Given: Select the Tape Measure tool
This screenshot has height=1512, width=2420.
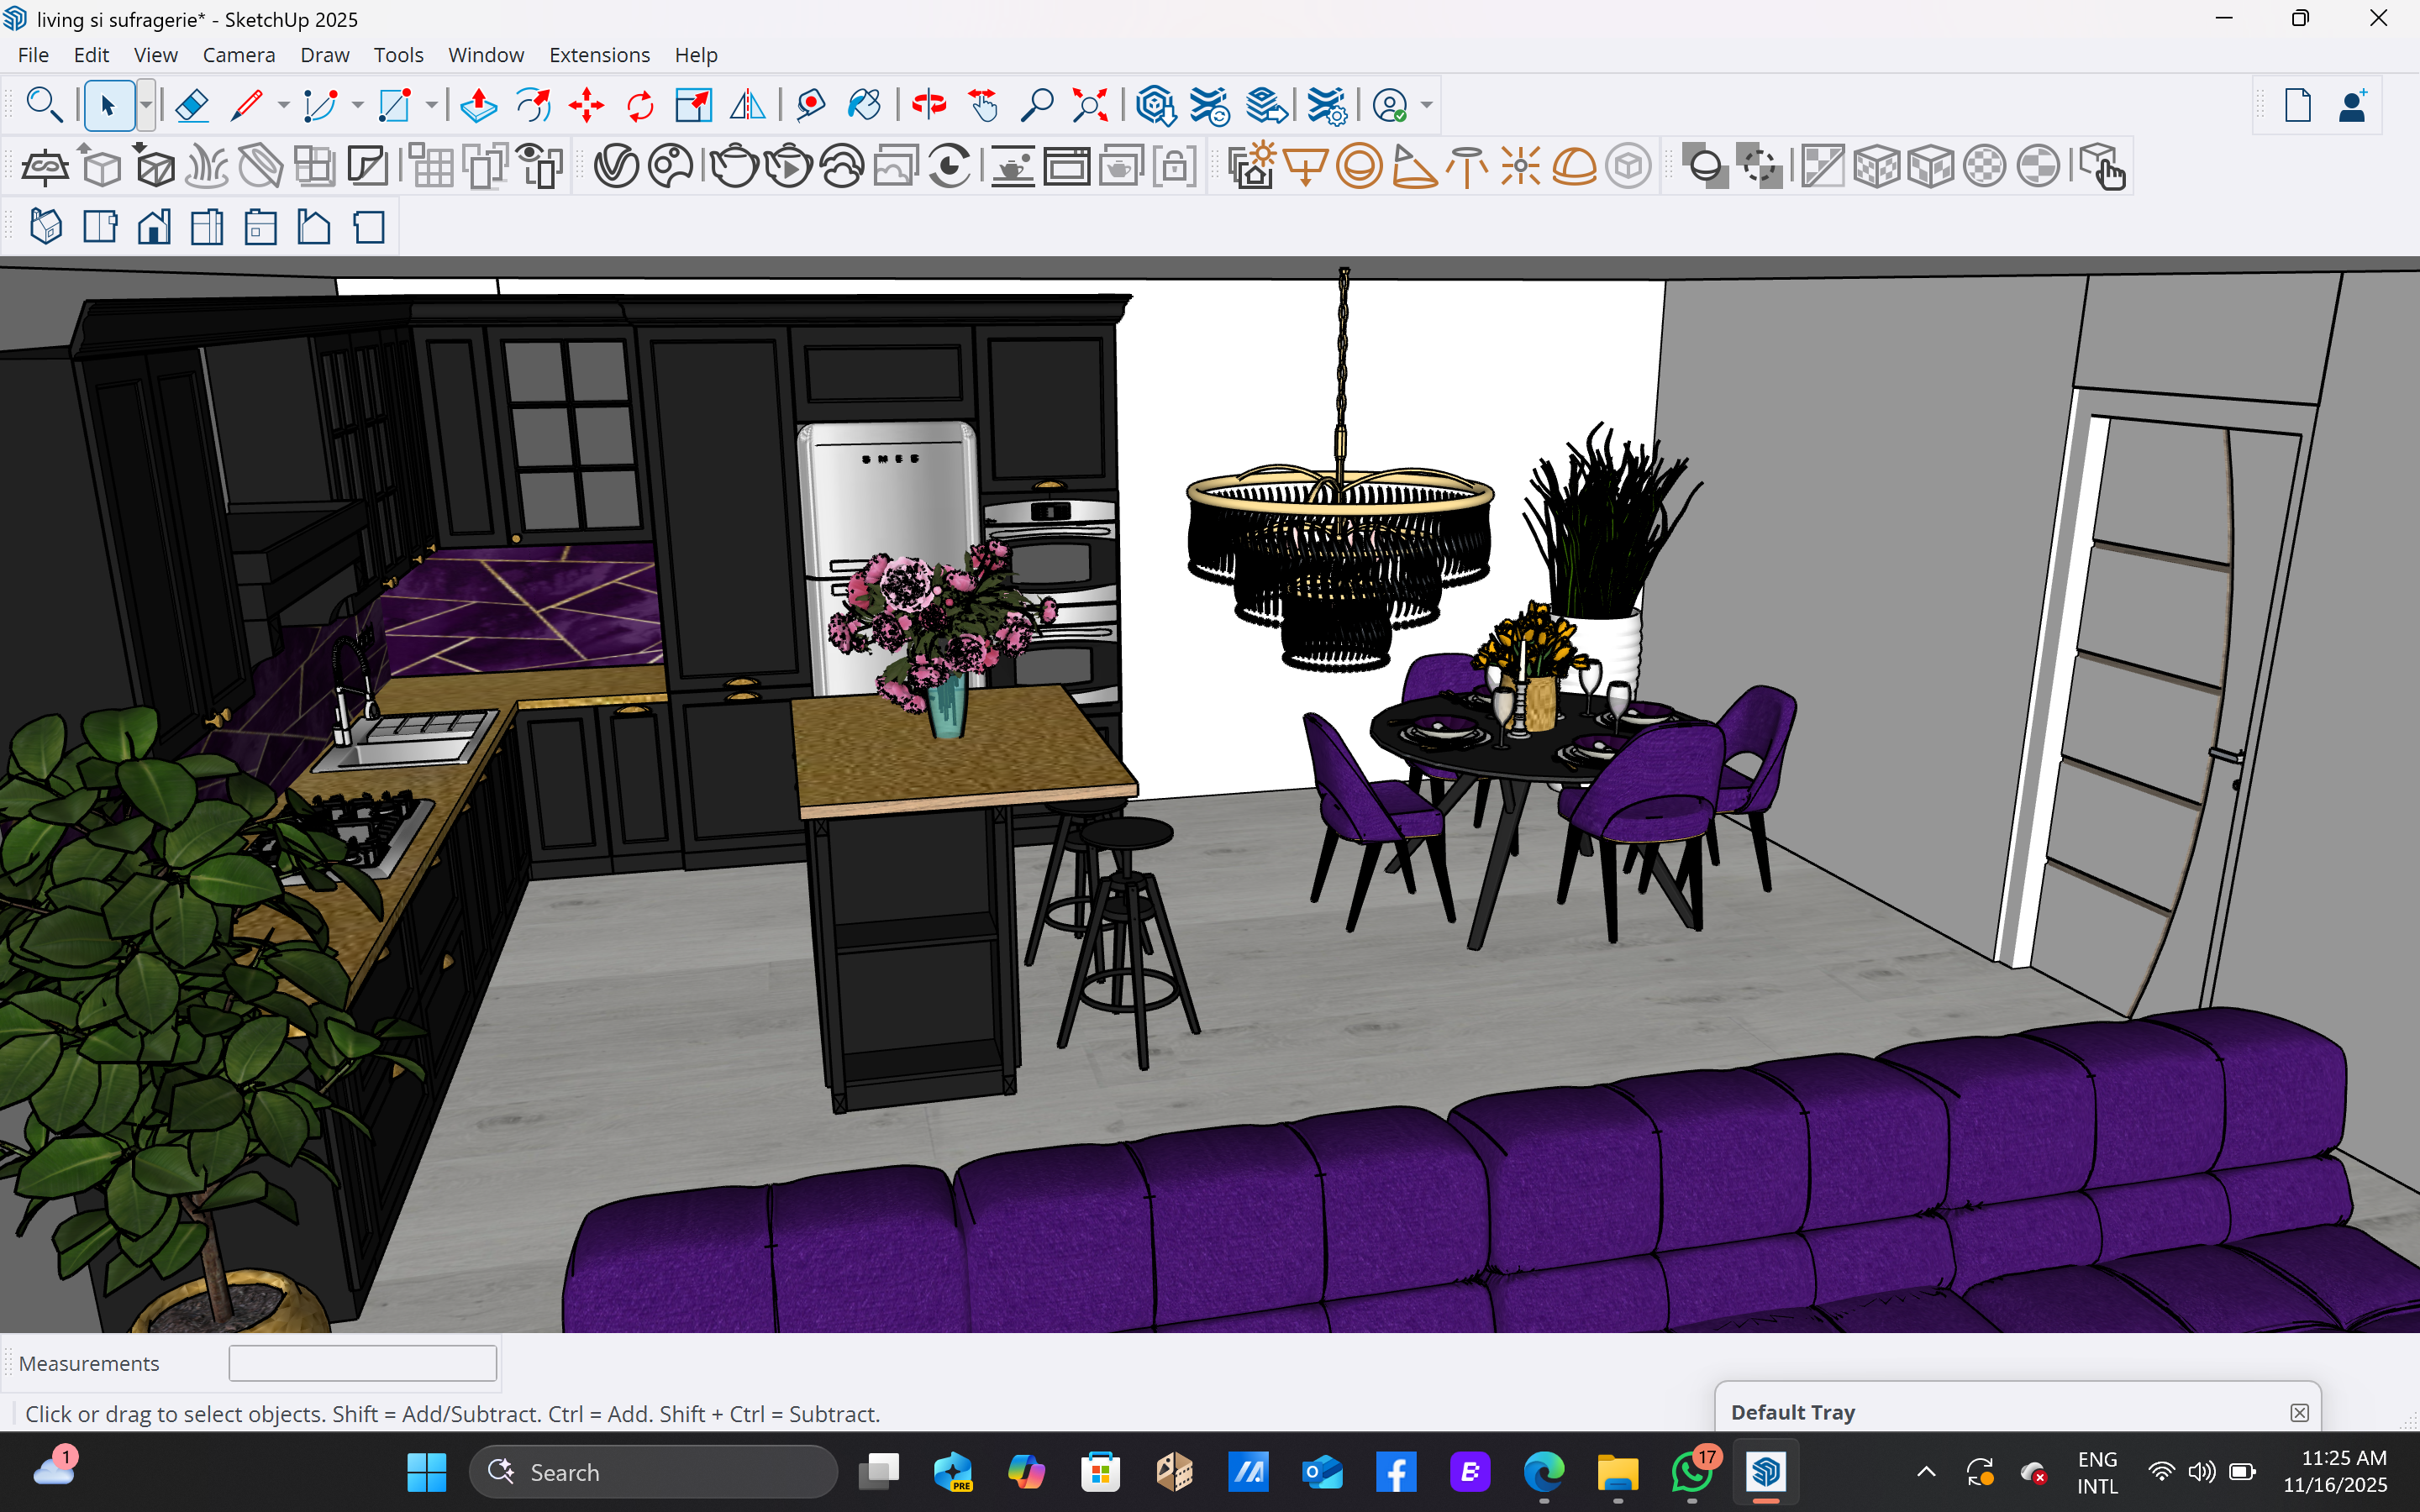Looking at the screenshot, I should pos(811,105).
